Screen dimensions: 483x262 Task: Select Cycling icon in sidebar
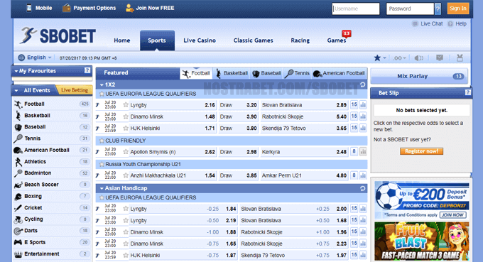(18, 219)
